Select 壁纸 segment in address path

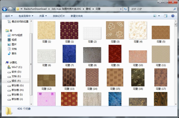click(x=88, y=9)
